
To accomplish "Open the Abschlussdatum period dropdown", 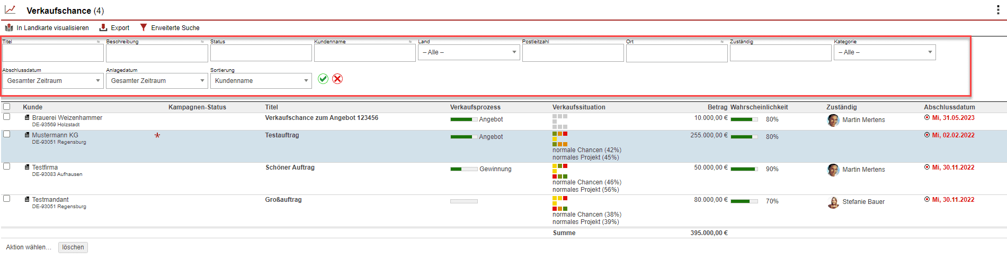I will click(x=52, y=81).
